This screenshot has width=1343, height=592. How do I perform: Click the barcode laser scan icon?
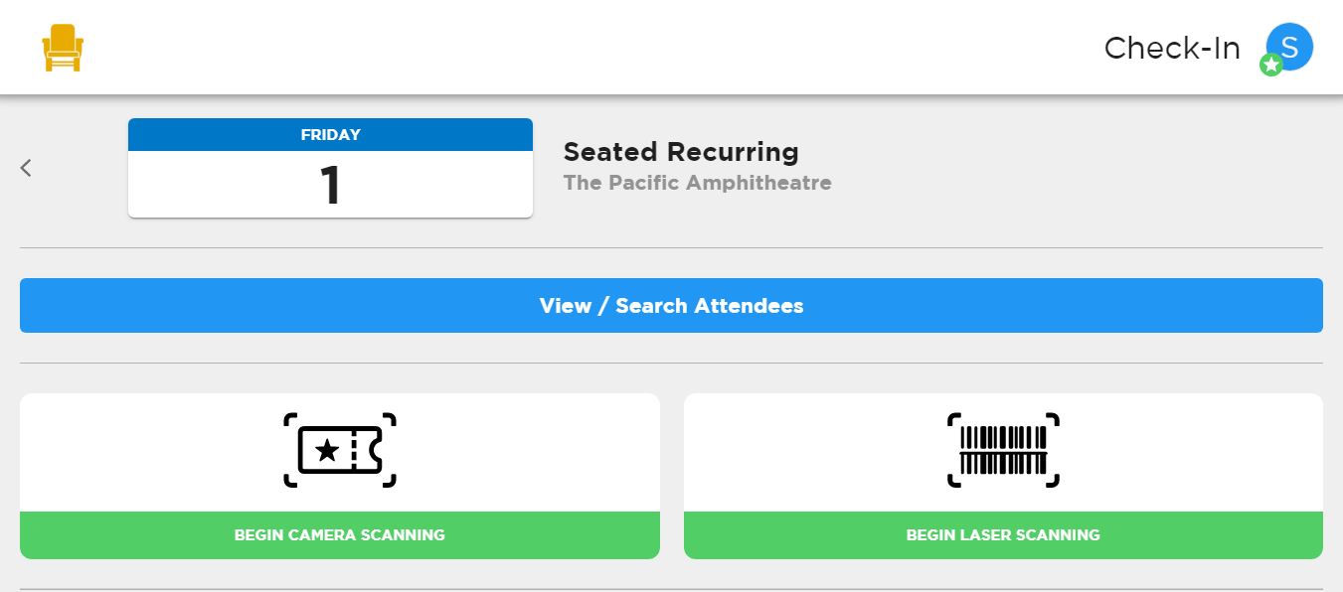[1003, 450]
